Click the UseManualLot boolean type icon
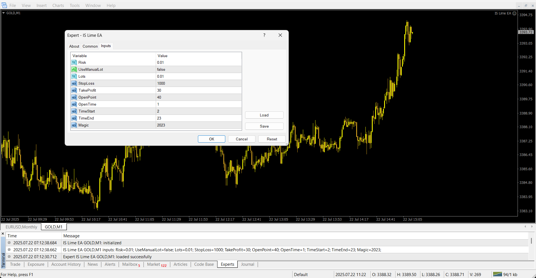 [74, 69]
